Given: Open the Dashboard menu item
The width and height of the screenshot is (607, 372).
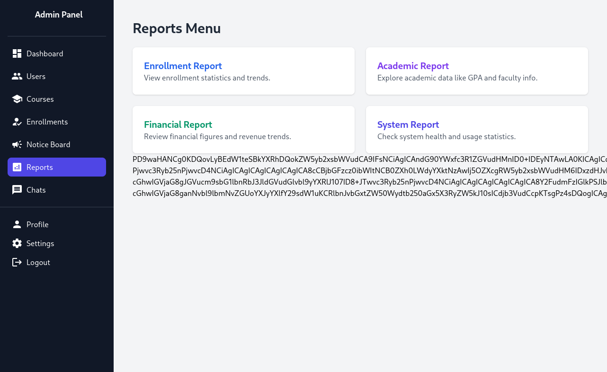Looking at the screenshot, I should coord(45,53).
